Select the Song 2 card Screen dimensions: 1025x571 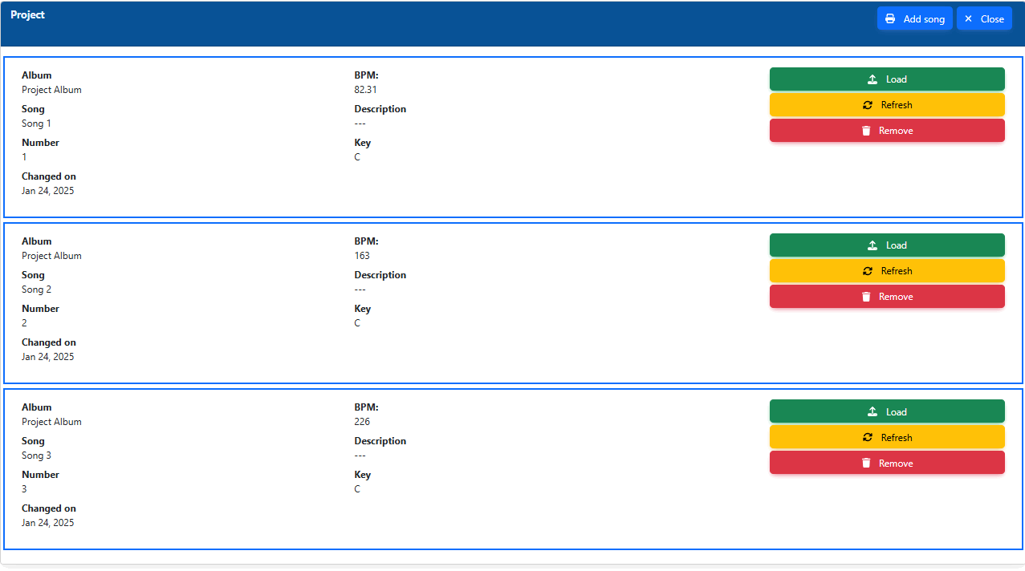(x=513, y=303)
